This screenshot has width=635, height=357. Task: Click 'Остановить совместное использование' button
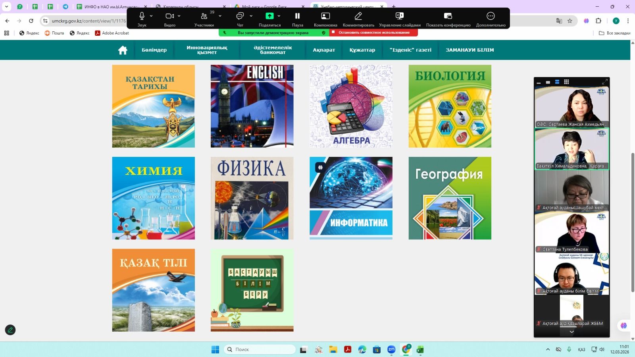click(373, 33)
